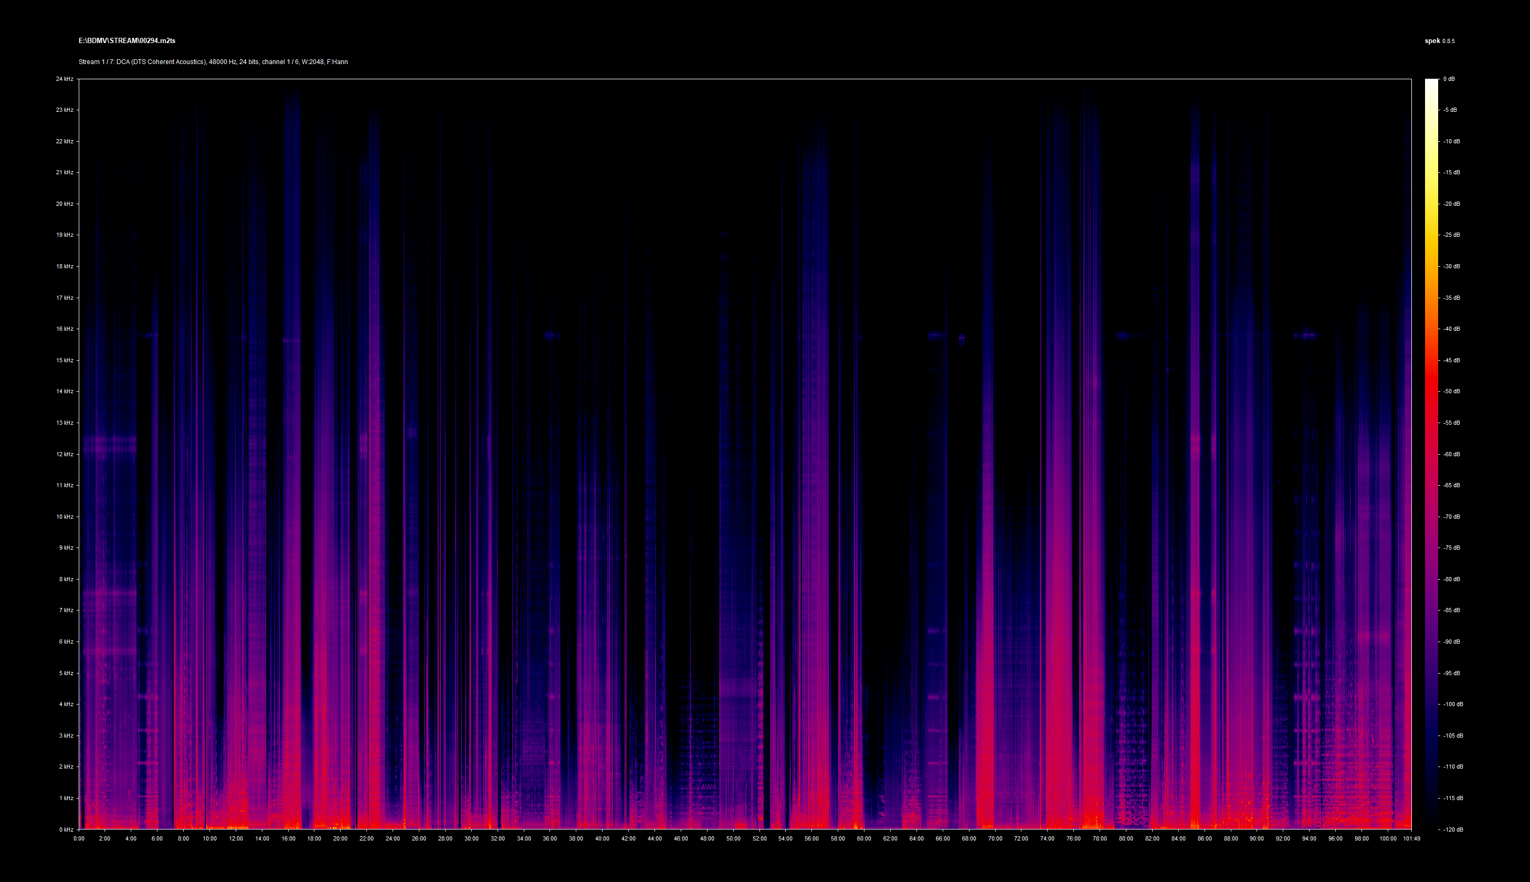Click the -90 dB scale label
The width and height of the screenshot is (1530, 882).
point(1451,642)
